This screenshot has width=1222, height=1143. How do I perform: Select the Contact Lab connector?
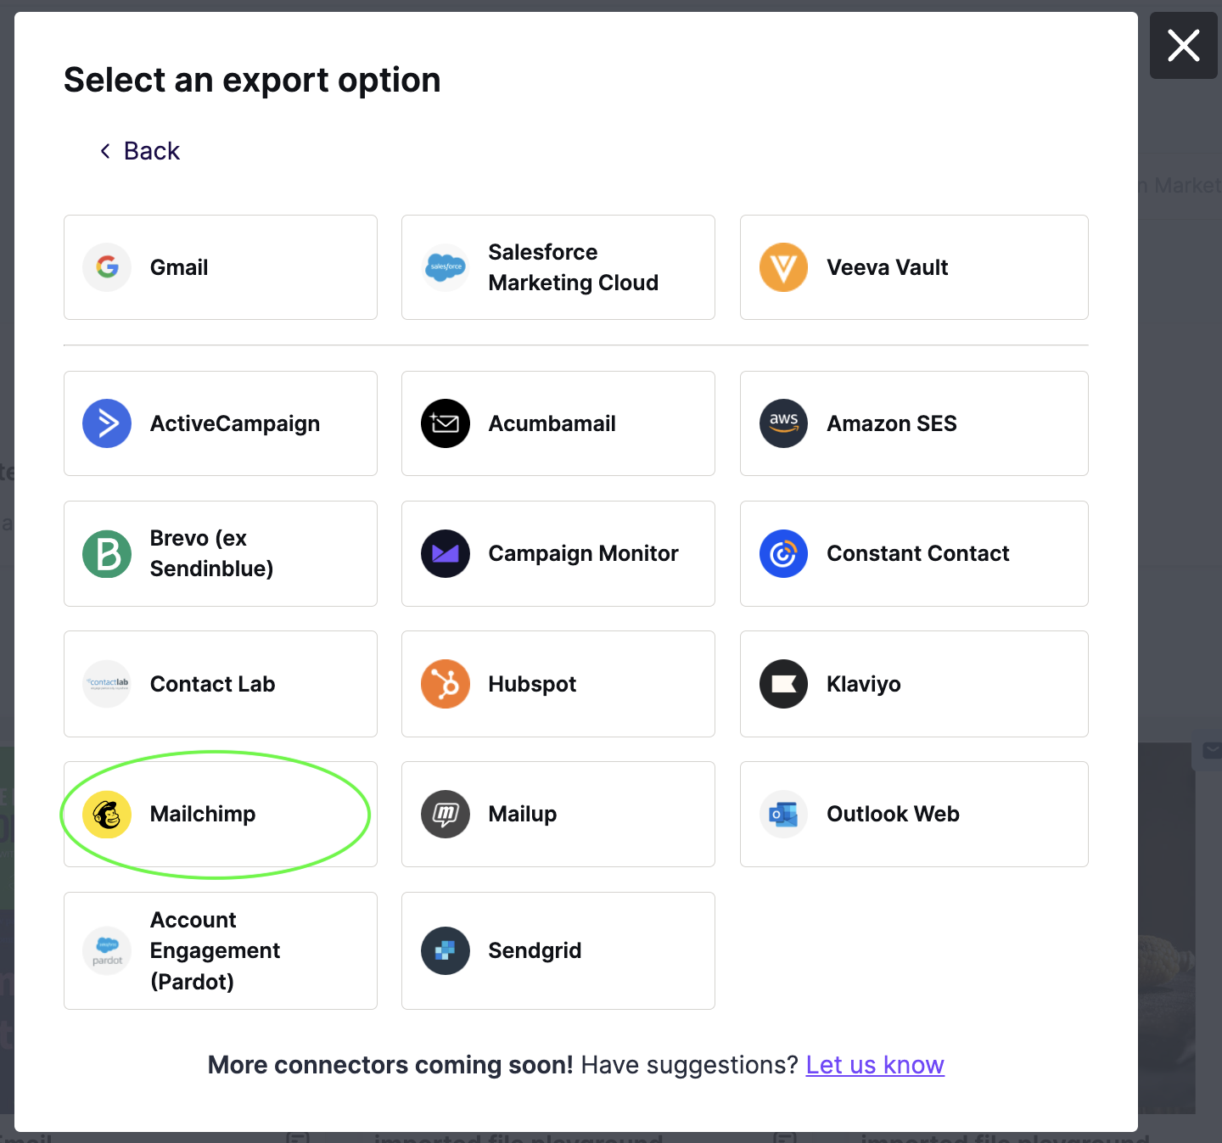(x=221, y=684)
